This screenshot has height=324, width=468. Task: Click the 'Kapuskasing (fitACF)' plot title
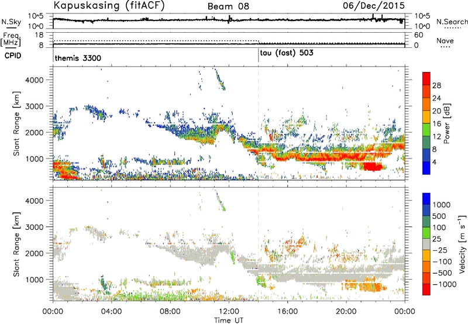(109, 6)
